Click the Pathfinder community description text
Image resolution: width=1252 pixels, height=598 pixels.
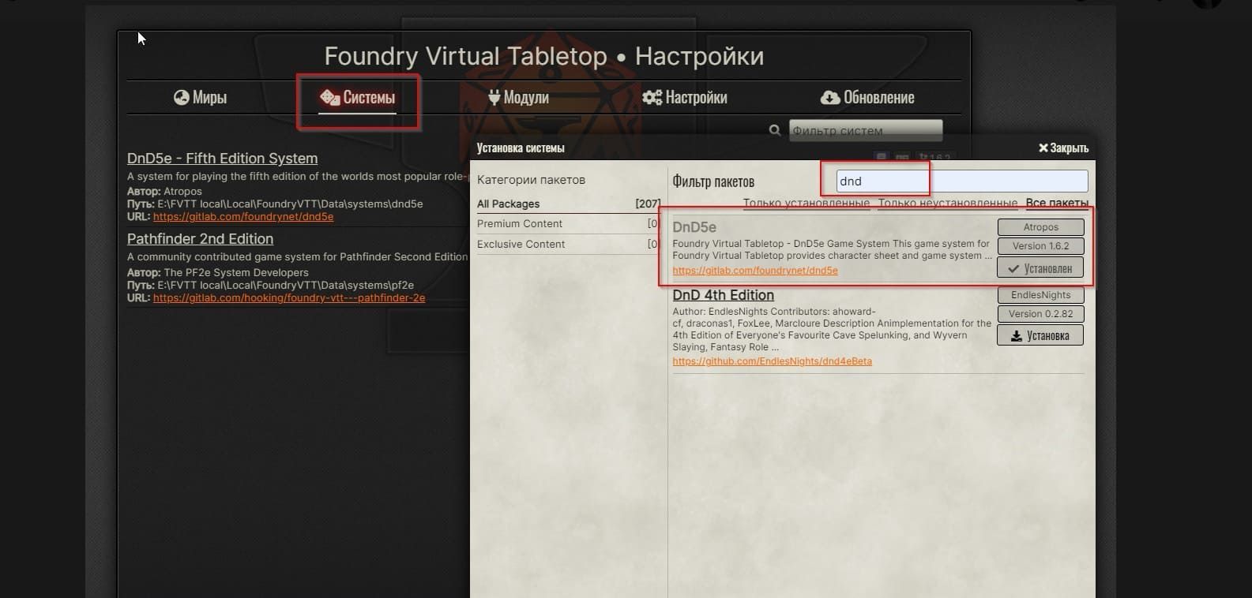tap(298, 256)
